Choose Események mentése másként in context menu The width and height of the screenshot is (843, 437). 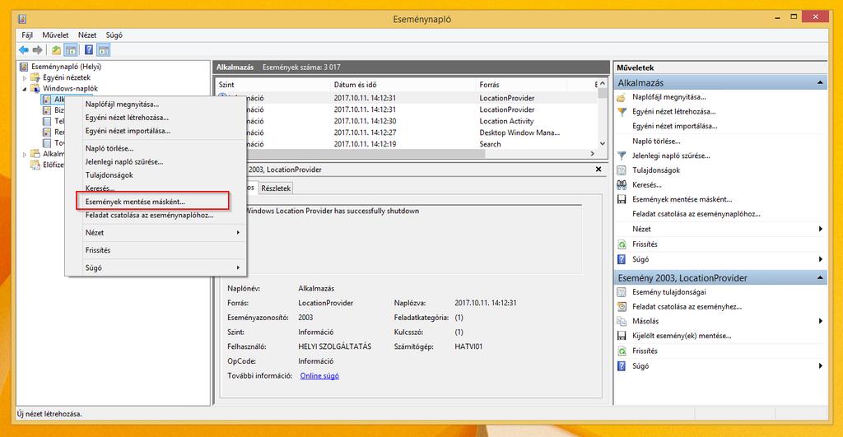[x=156, y=202]
